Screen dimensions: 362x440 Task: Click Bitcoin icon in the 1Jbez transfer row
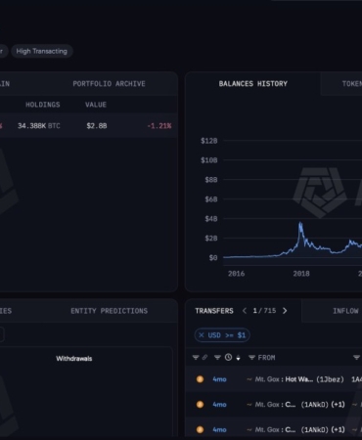click(x=200, y=379)
